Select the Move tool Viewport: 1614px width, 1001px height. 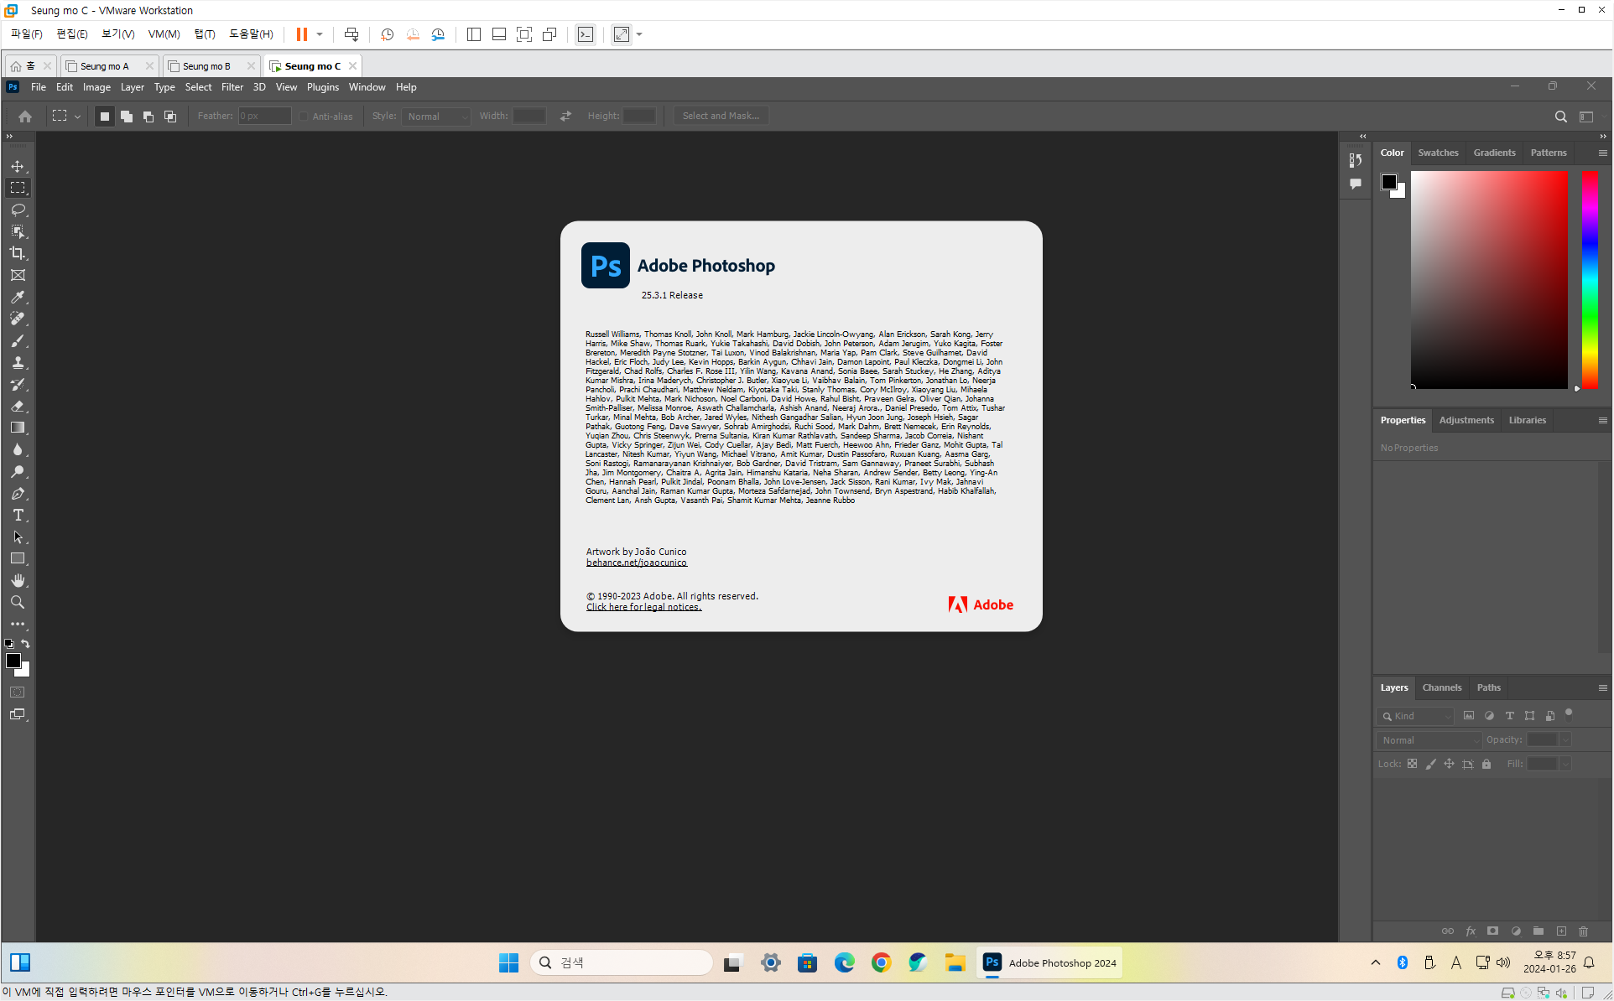(18, 166)
